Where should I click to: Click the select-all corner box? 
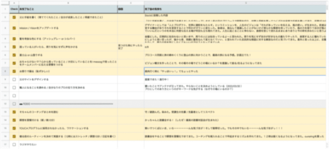click(5, 3)
